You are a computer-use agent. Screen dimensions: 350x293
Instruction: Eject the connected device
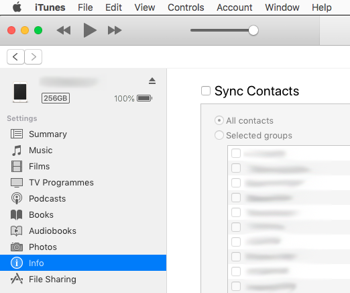152,81
